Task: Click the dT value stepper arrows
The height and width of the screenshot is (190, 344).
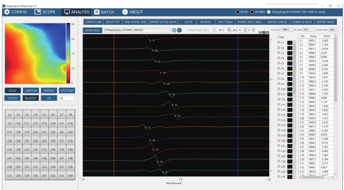Action: coord(228,30)
